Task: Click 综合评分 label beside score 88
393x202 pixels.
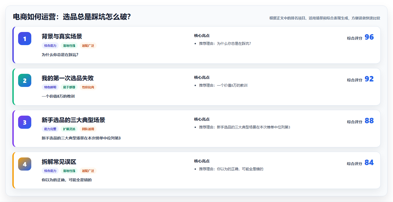Action: pyautogui.click(x=355, y=122)
